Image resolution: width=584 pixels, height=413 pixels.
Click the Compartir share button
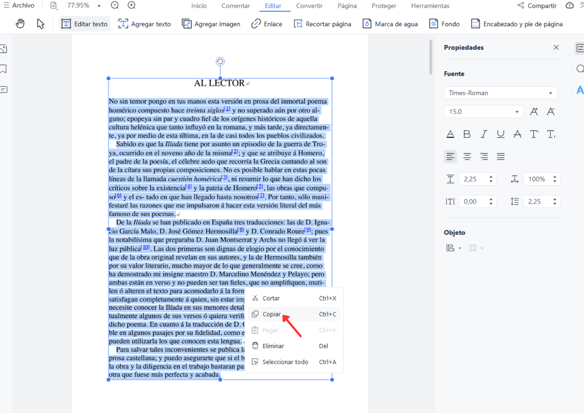[537, 6]
